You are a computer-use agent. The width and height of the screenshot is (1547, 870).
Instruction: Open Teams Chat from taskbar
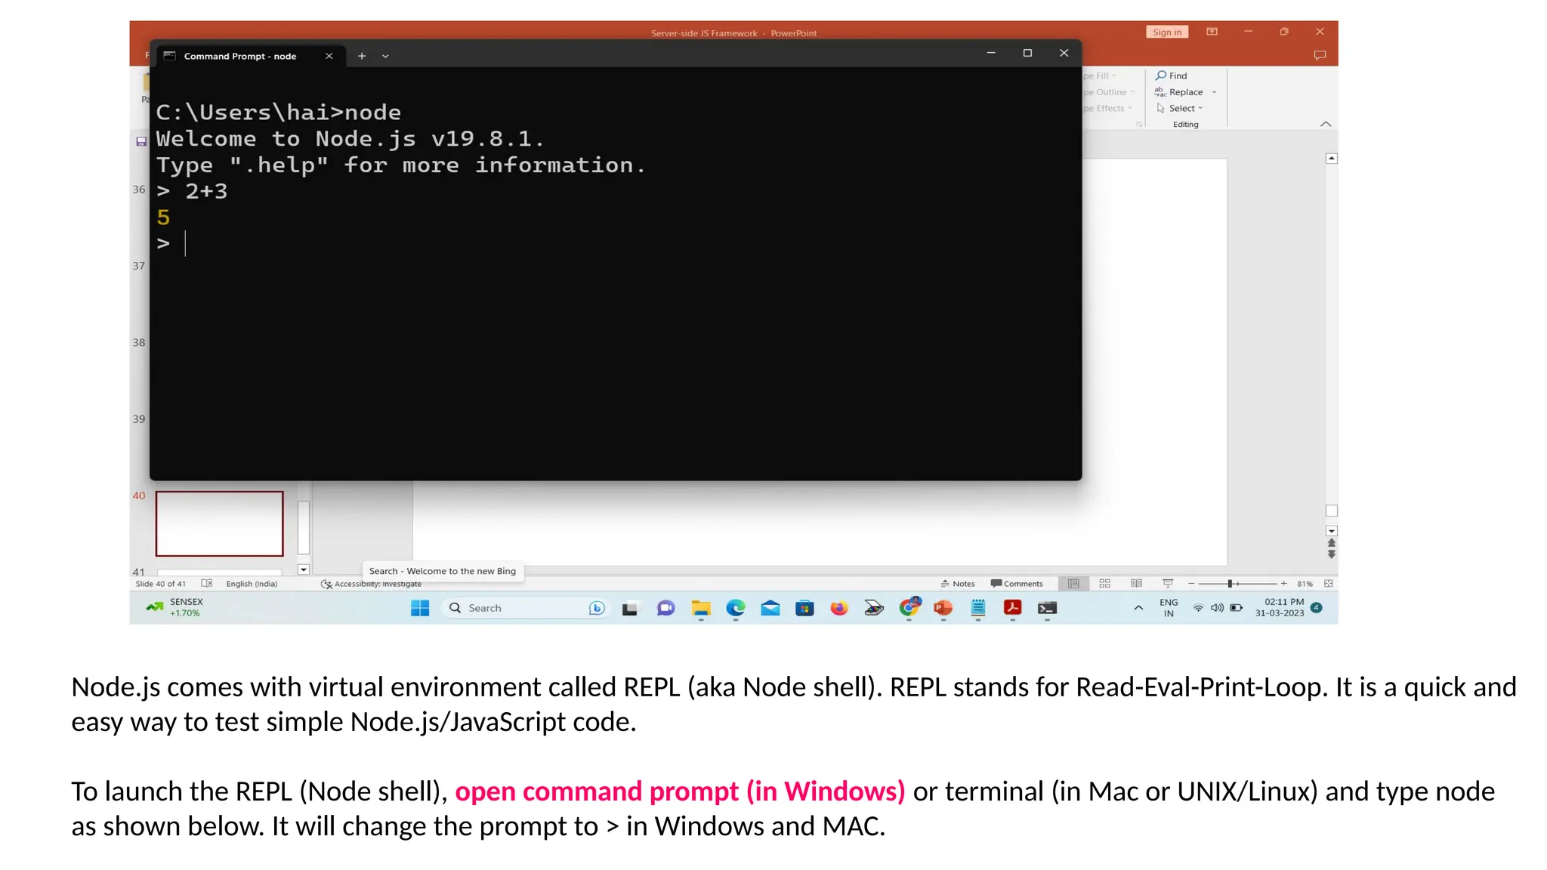coord(665,608)
